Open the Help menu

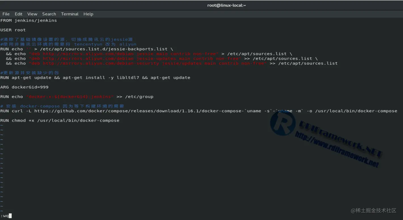pos(88,14)
